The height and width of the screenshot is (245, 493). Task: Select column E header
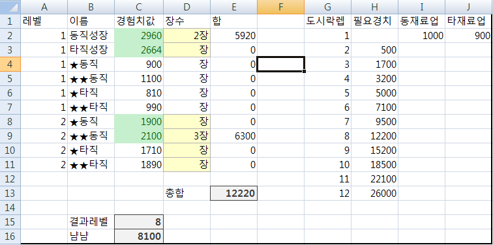click(233, 7)
